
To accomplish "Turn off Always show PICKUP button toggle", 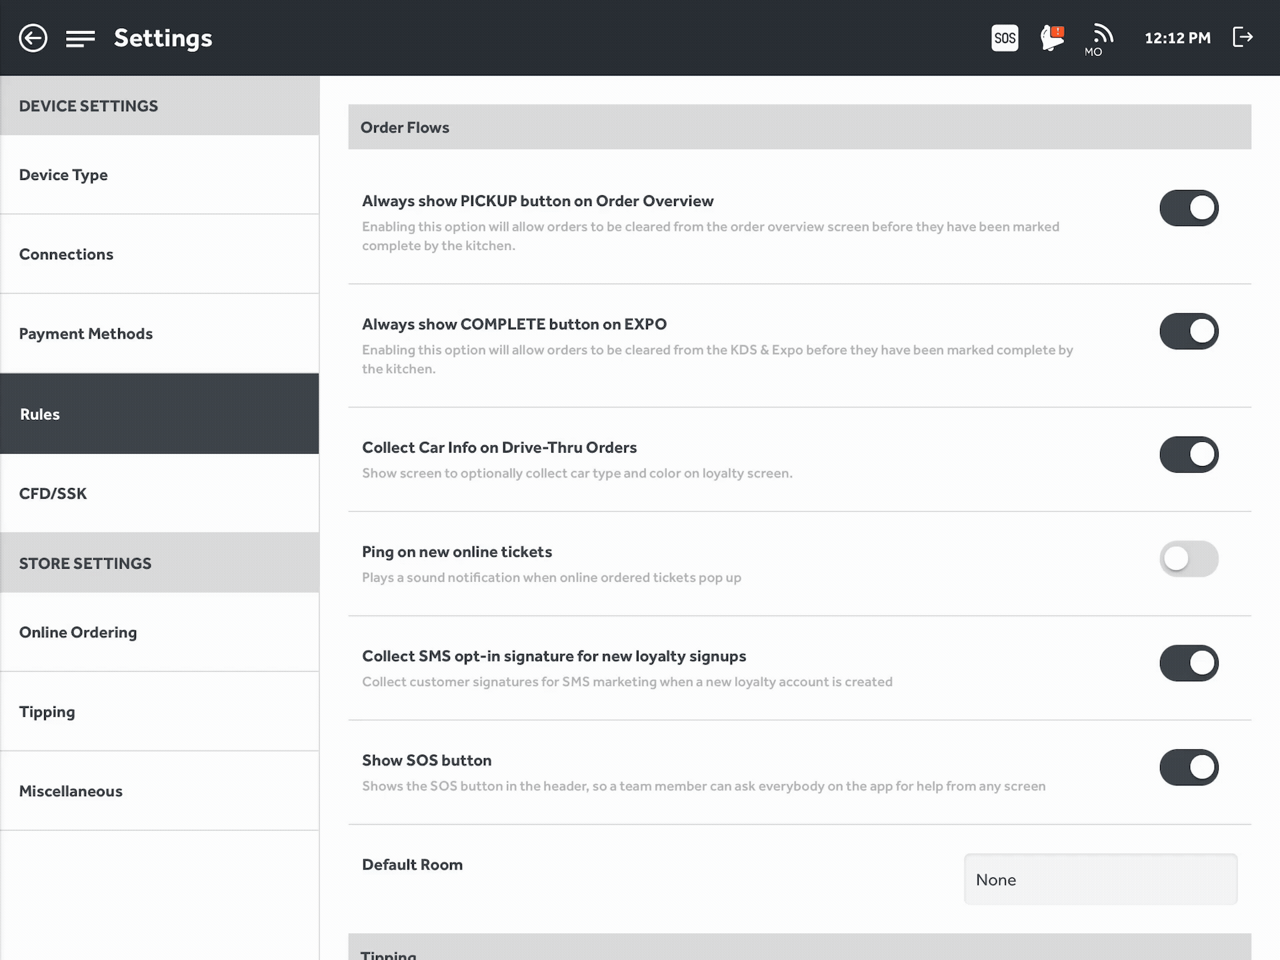I will [1189, 208].
